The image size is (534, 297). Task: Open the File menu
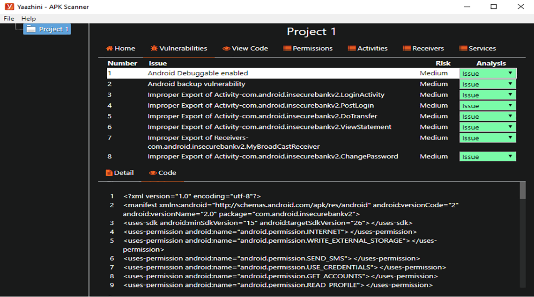(9, 18)
